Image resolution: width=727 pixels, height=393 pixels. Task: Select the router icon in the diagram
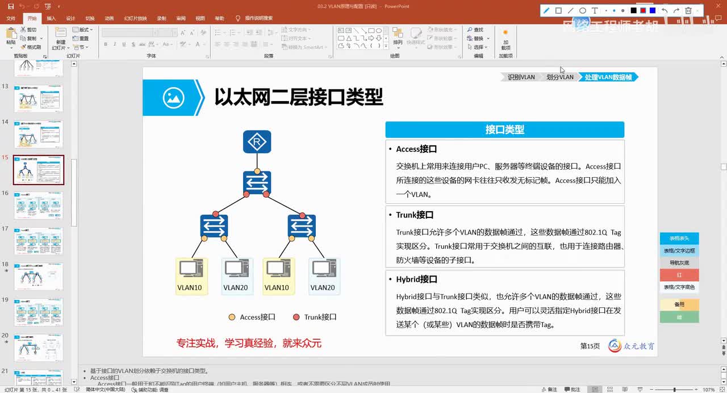tap(257, 142)
